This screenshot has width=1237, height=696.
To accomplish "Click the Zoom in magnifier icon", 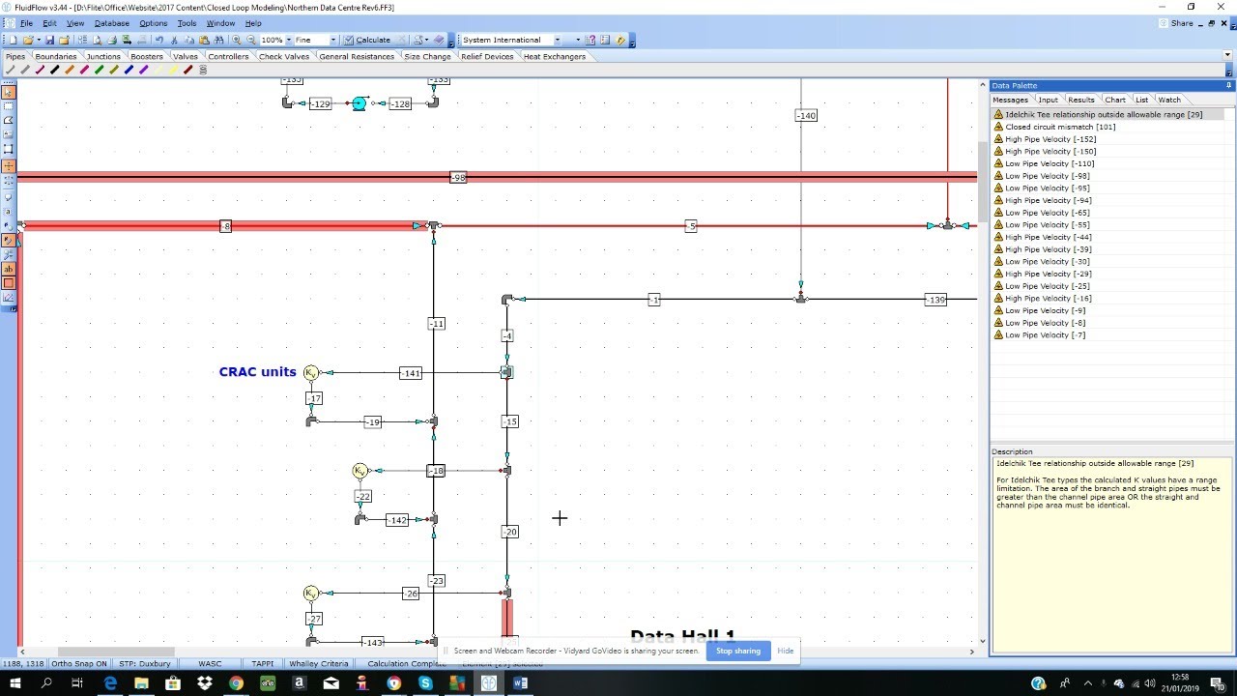I will (236, 40).
